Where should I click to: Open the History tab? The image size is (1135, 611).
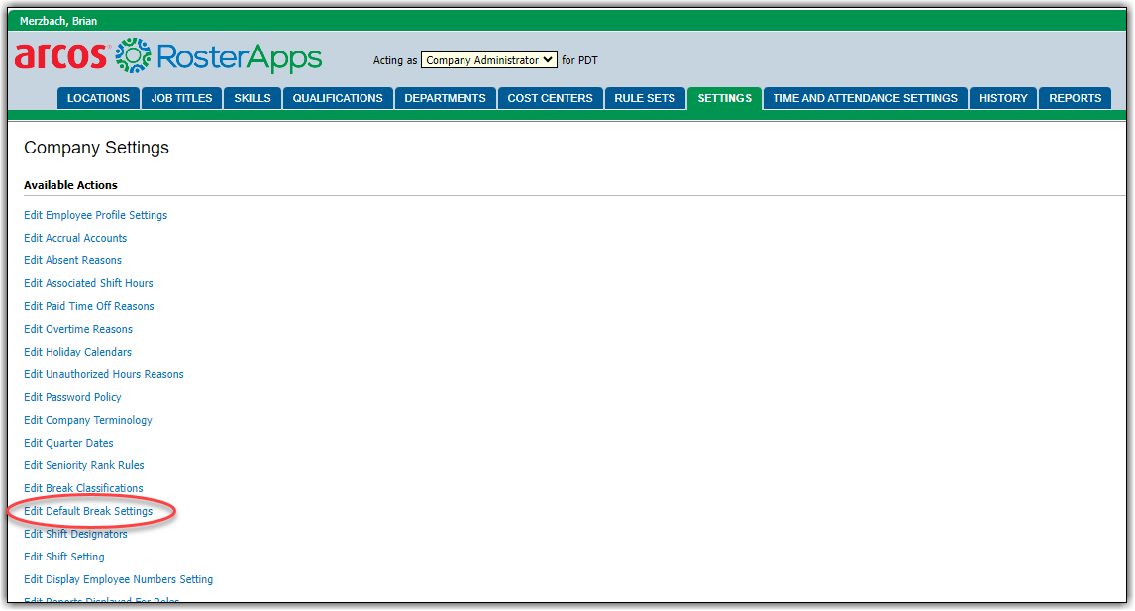(x=1003, y=98)
